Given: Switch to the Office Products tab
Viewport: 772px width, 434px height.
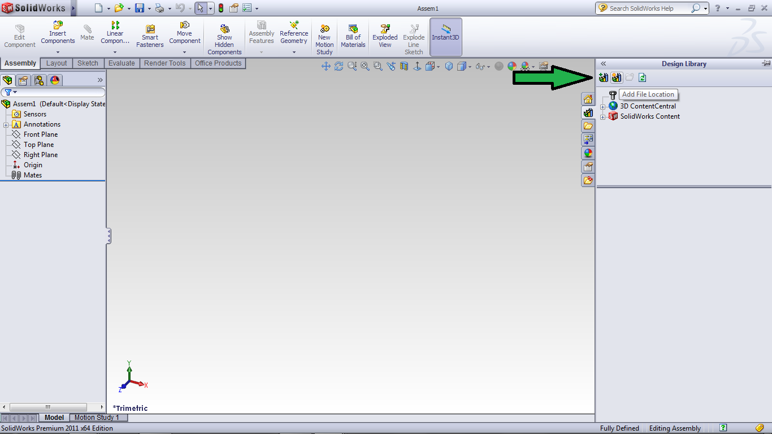Looking at the screenshot, I should 218,63.
